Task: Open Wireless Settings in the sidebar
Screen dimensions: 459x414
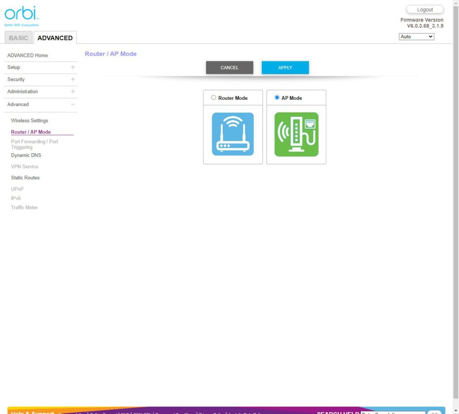Action: click(x=30, y=121)
